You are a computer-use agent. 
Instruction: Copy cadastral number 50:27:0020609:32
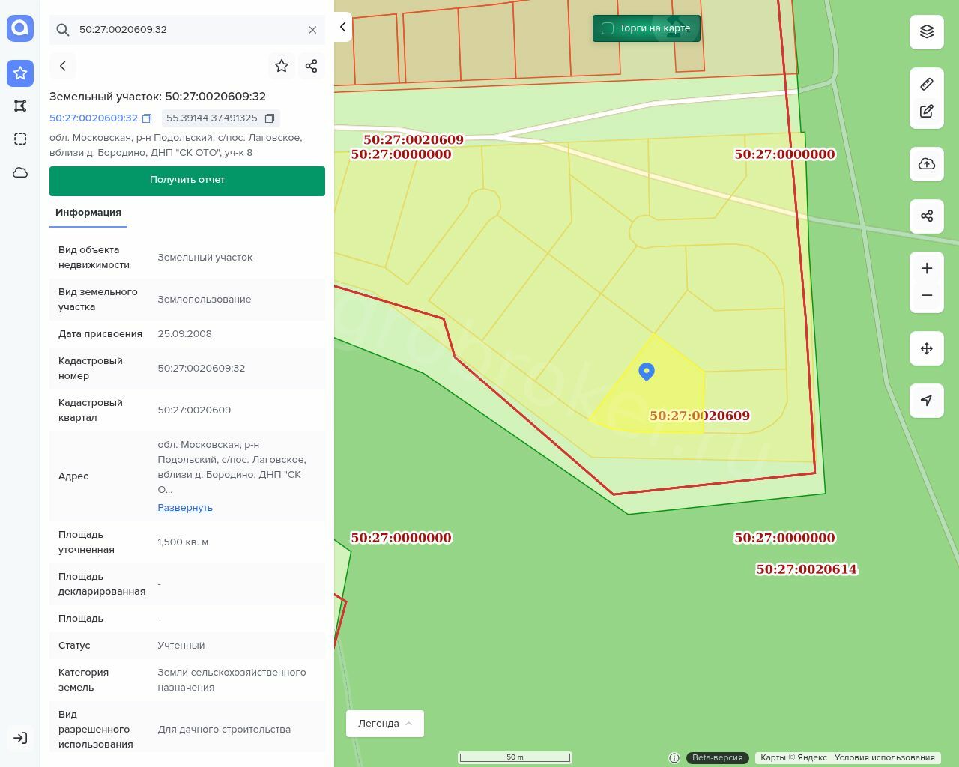tap(147, 118)
